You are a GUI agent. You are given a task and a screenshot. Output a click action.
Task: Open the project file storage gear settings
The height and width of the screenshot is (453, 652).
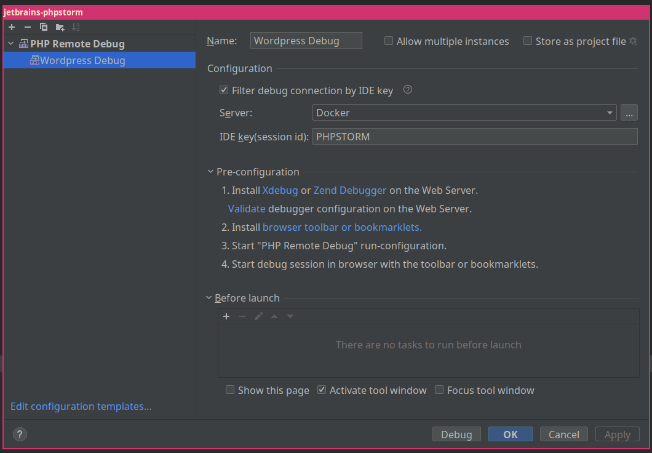(633, 41)
